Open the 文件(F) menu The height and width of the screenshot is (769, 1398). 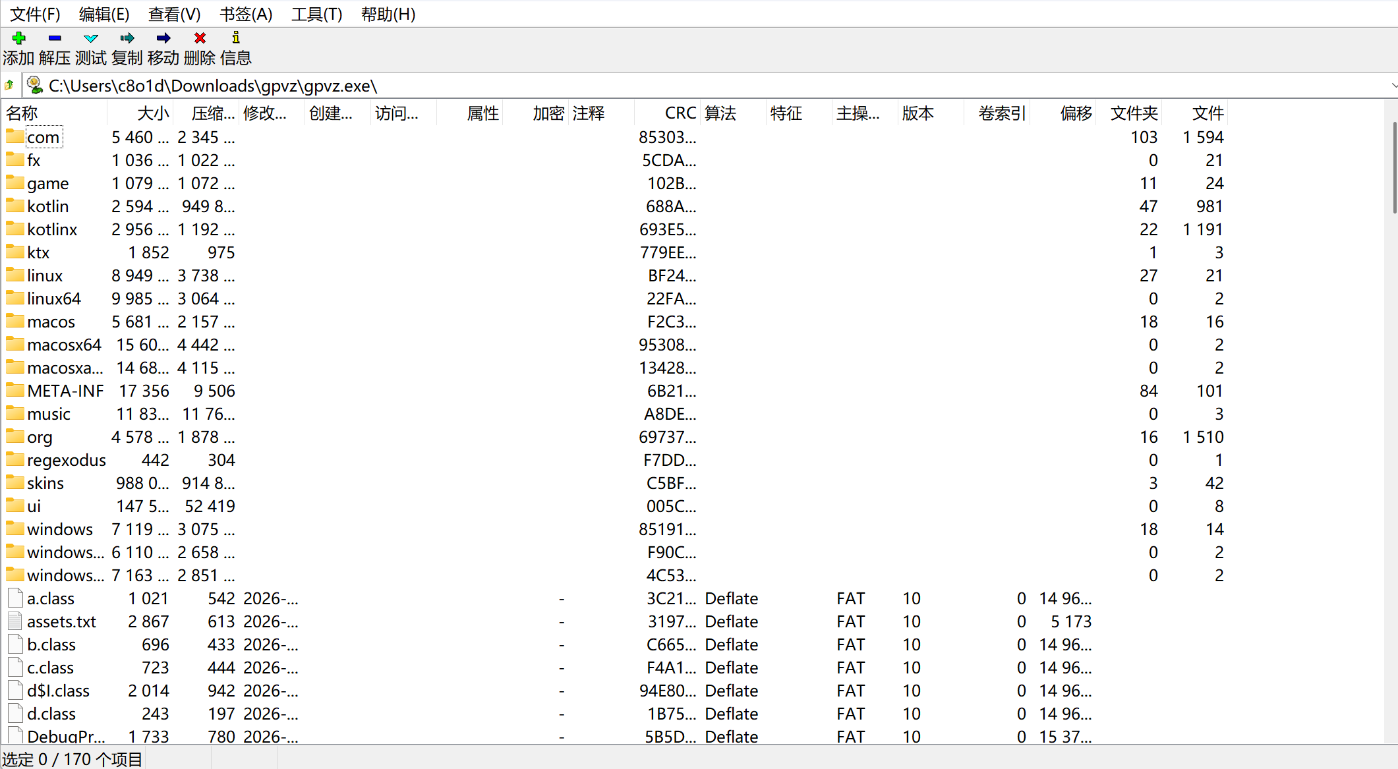pos(35,14)
